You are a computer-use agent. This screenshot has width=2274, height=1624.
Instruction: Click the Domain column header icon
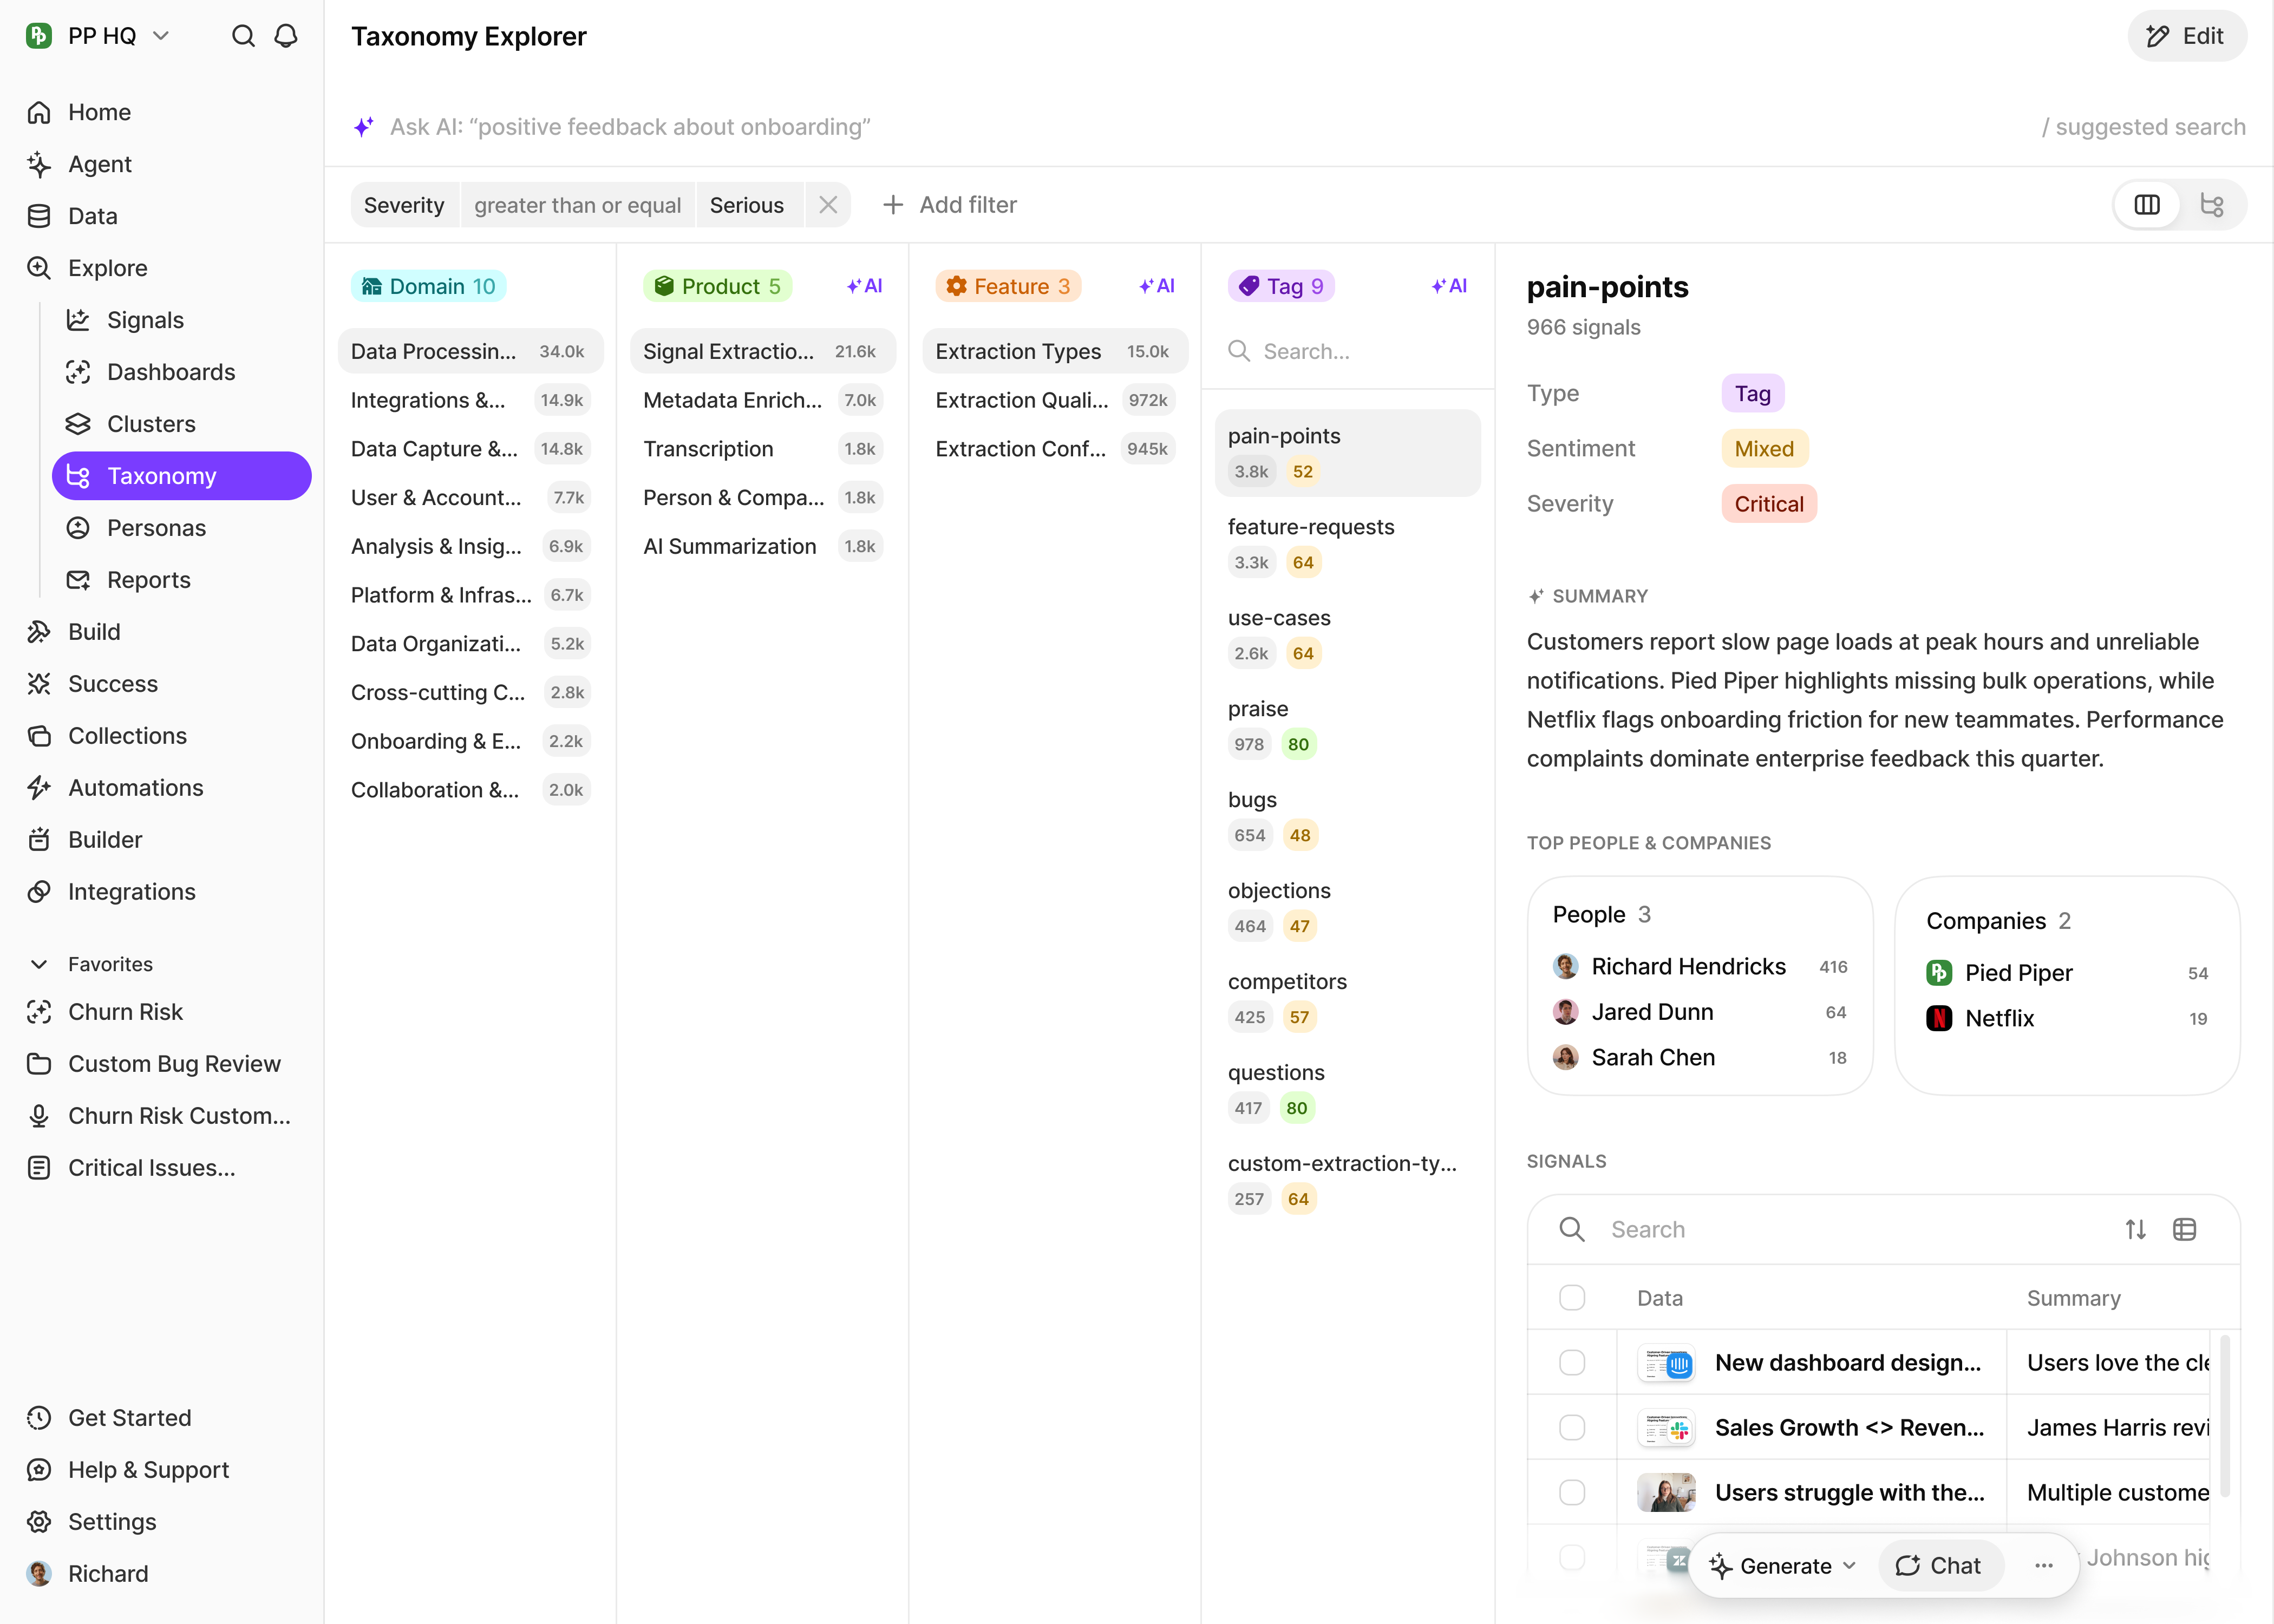click(372, 286)
